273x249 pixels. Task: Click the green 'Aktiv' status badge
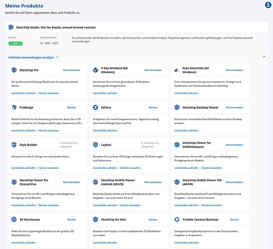16,43
